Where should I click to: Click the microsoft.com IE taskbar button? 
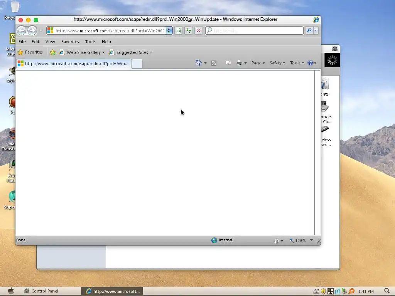(112, 291)
